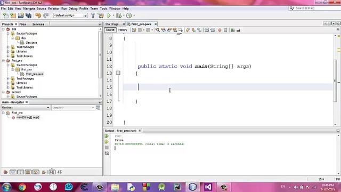Viewport: 341px width, 192px height.
Task: Switch to the Services tab
Action: (38, 24)
